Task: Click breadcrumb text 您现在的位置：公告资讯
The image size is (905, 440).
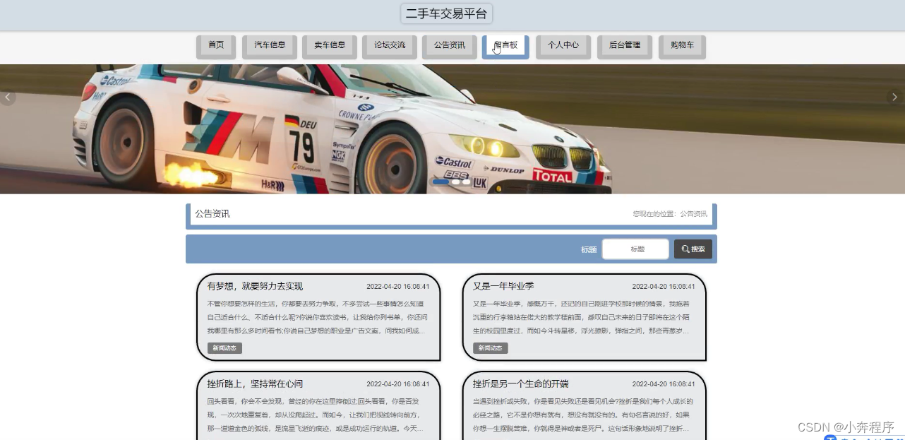Action: point(670,214)
